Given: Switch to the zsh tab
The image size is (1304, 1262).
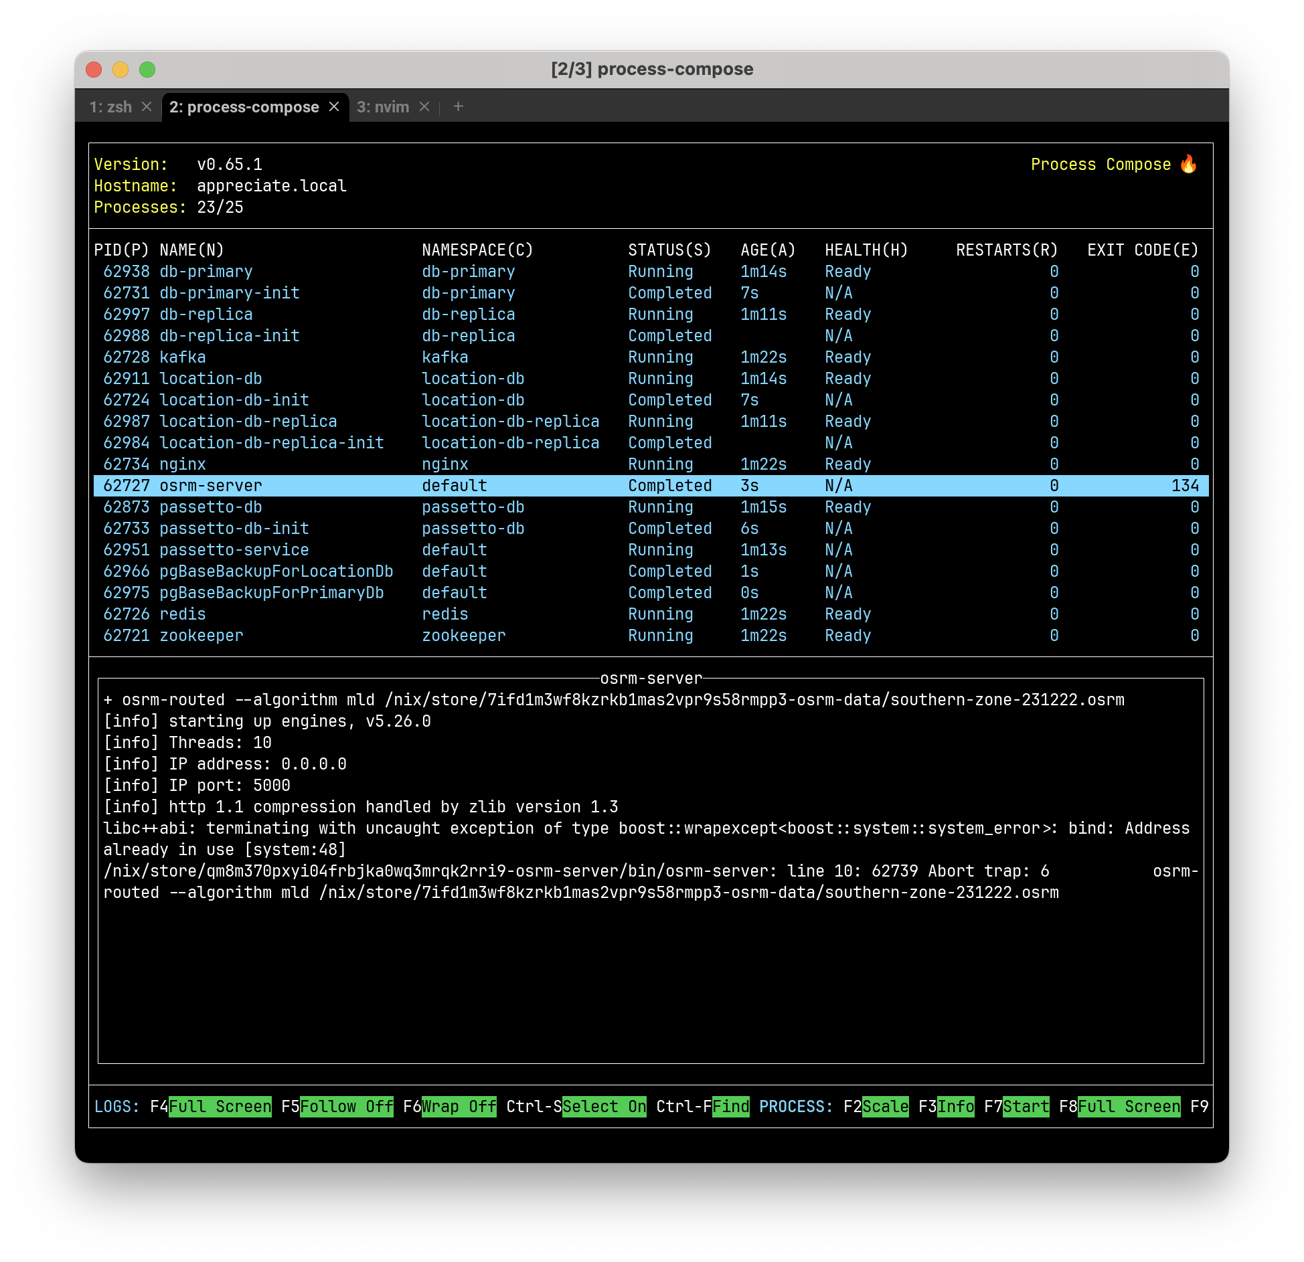Looking at the screenshot, I should (x=112, y=106).
